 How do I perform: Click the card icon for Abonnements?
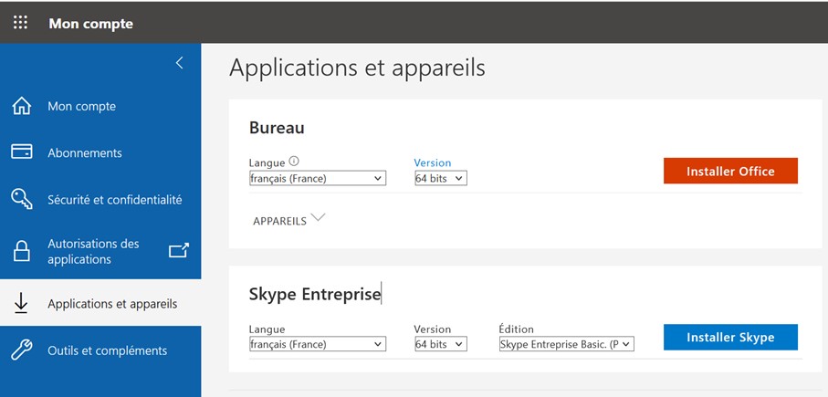click(x=22, y=152)
